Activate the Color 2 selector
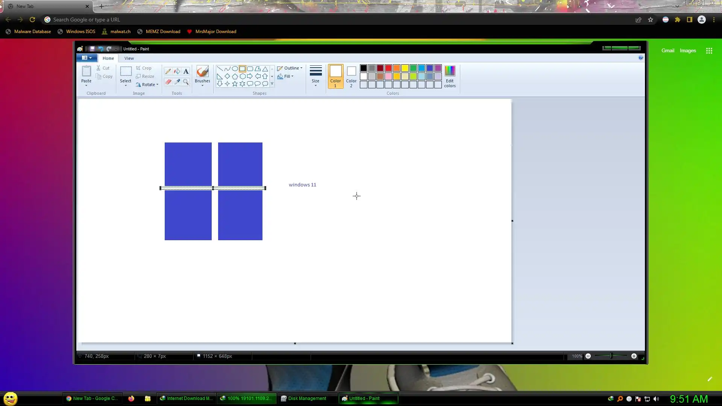 click(351, 76)
